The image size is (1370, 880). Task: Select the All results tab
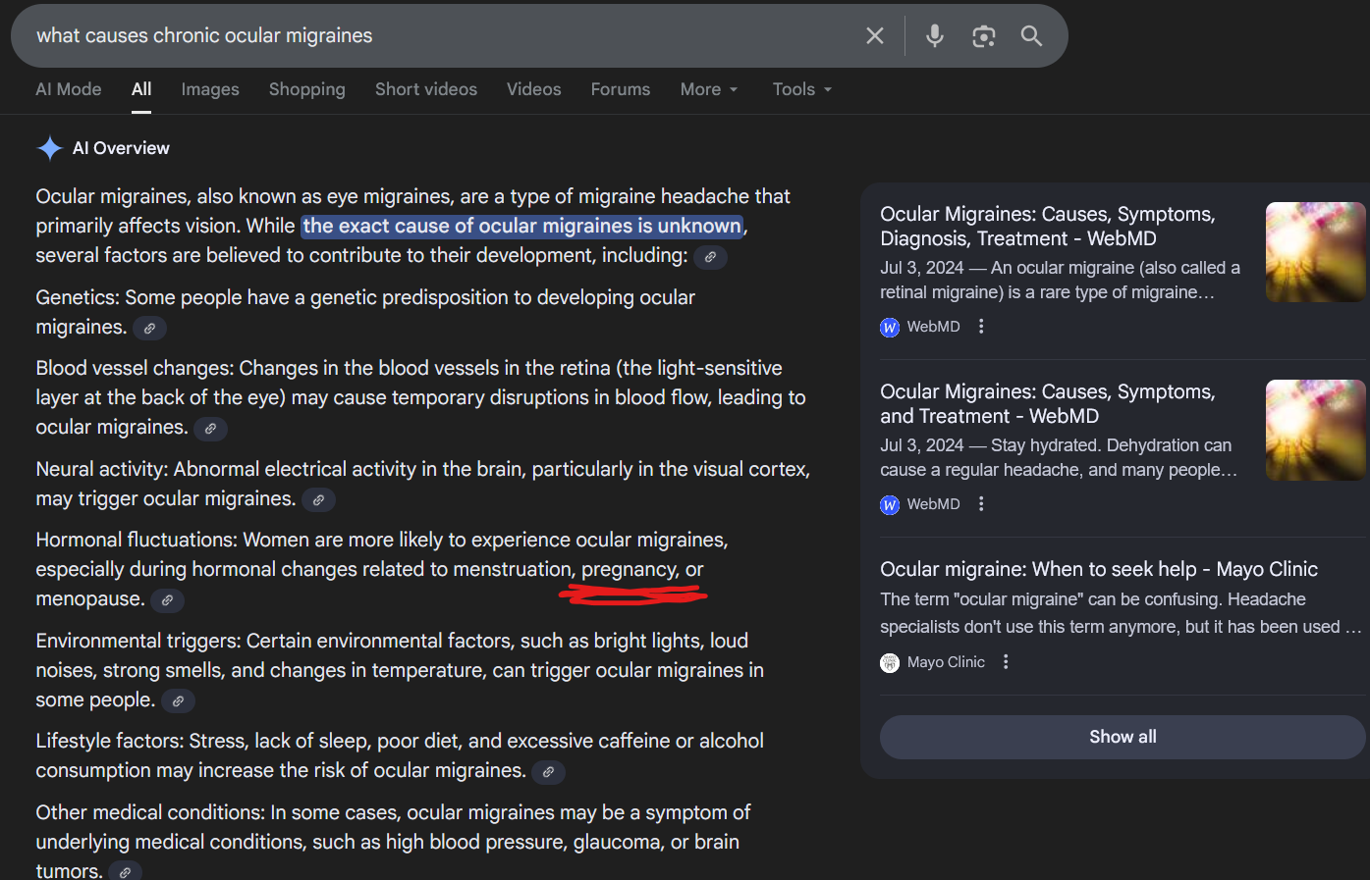(x=141, y=89)
